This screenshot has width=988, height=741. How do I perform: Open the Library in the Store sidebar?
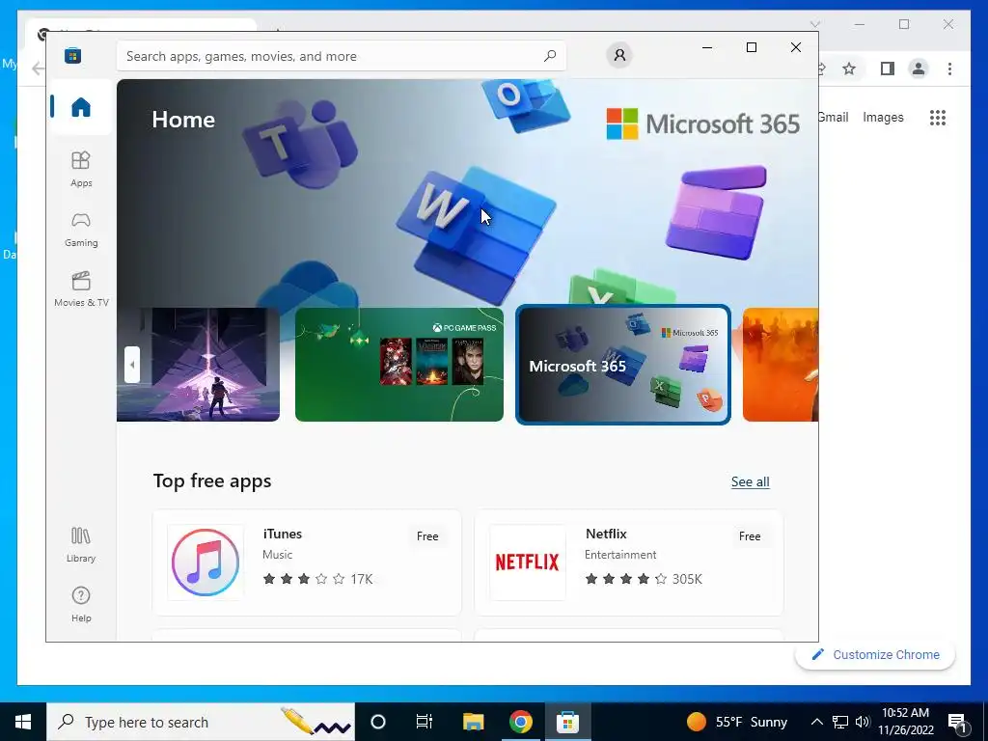click(81, 544)
